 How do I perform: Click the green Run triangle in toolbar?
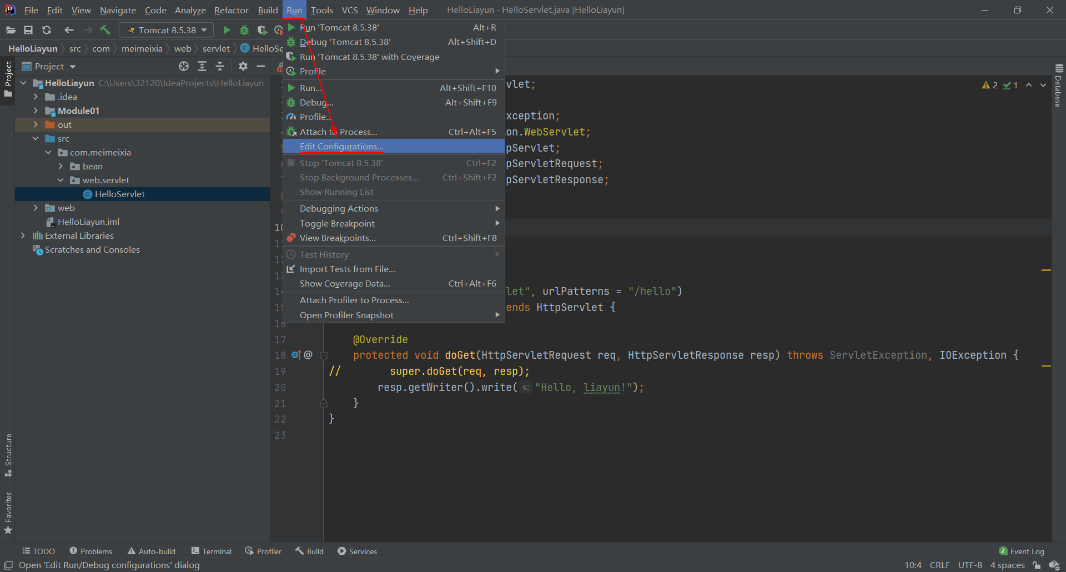(x=227, y=30)
